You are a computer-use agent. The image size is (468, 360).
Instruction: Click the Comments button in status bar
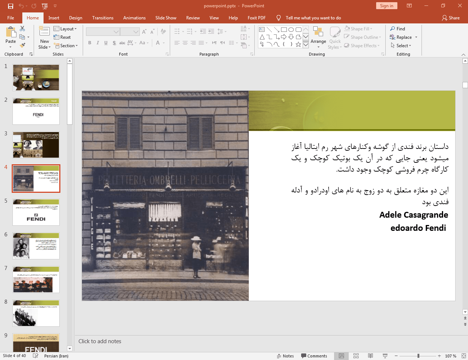[x=314, y=356]
